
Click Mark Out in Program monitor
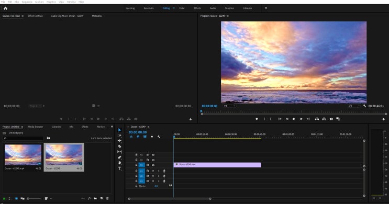[x=271, y=119]
